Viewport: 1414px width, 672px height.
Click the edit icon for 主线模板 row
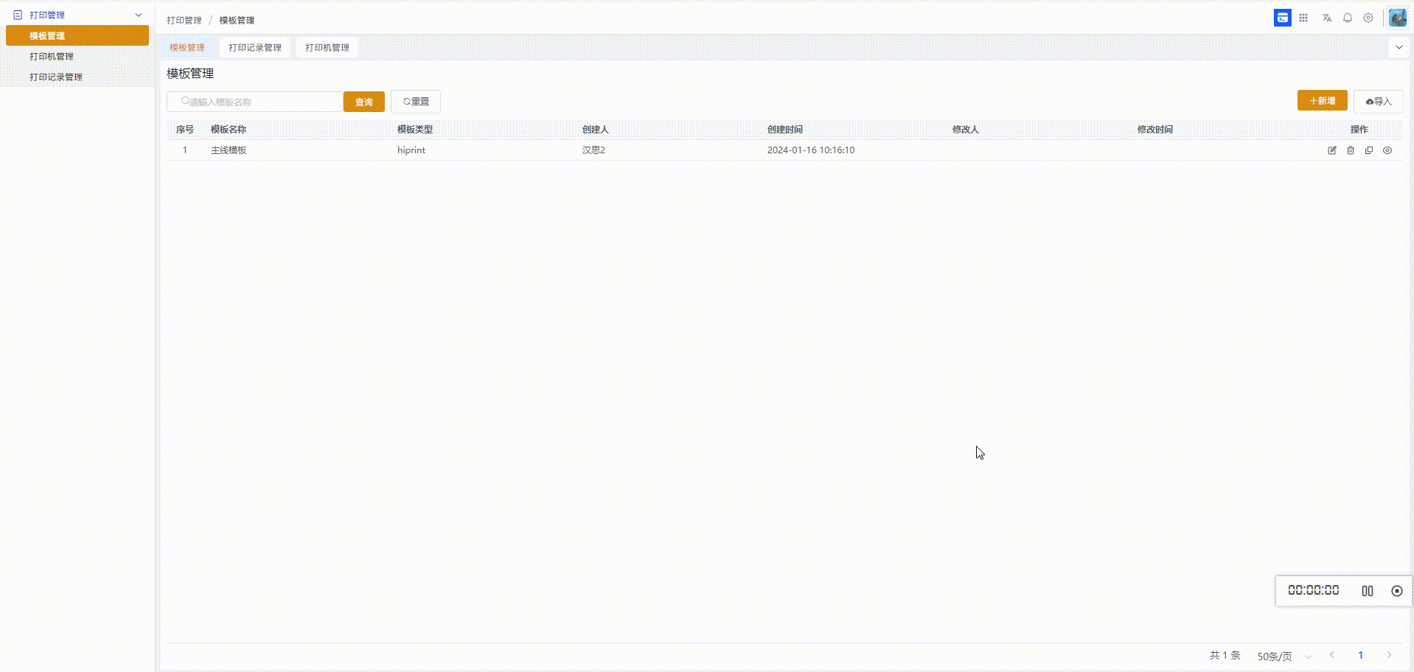tap(1331, 150)
